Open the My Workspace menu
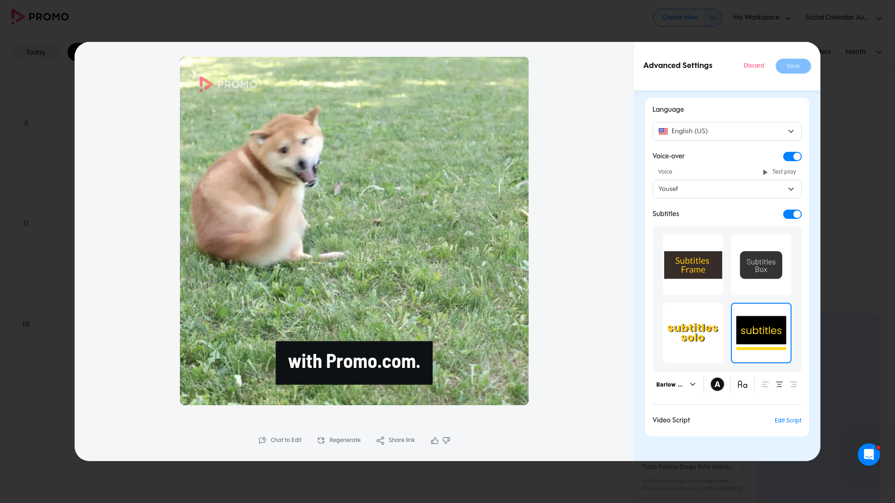 762,18
